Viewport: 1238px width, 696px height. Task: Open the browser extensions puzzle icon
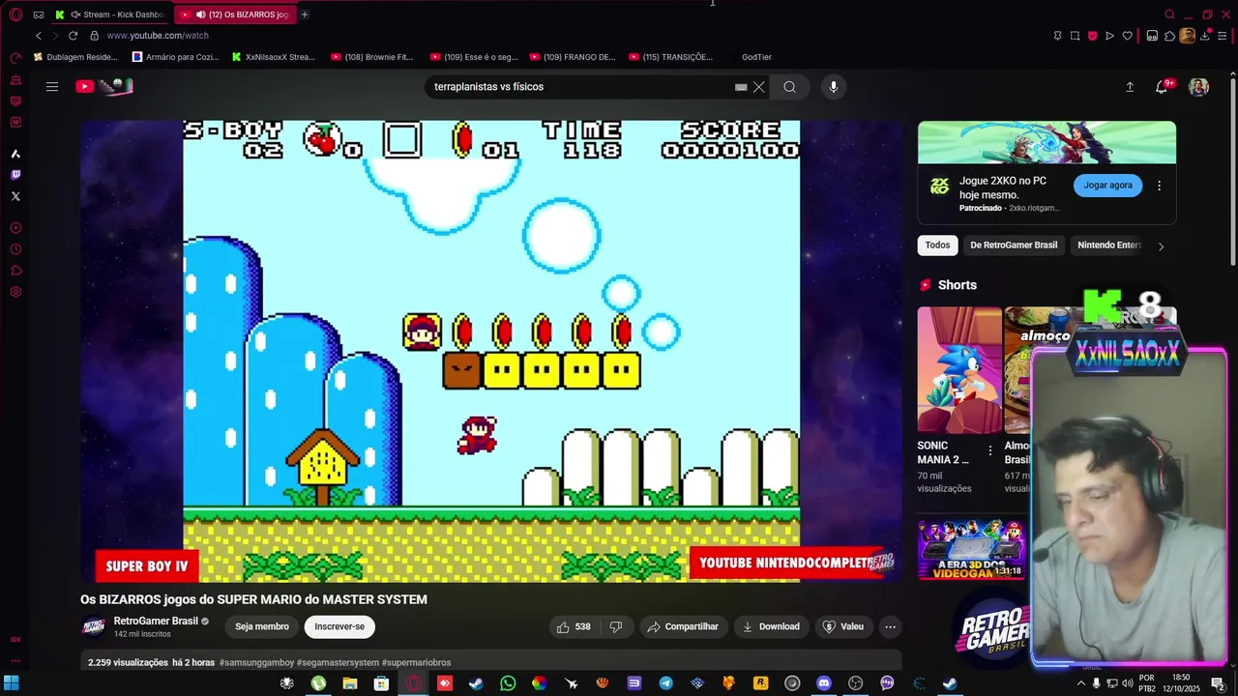1170,36
